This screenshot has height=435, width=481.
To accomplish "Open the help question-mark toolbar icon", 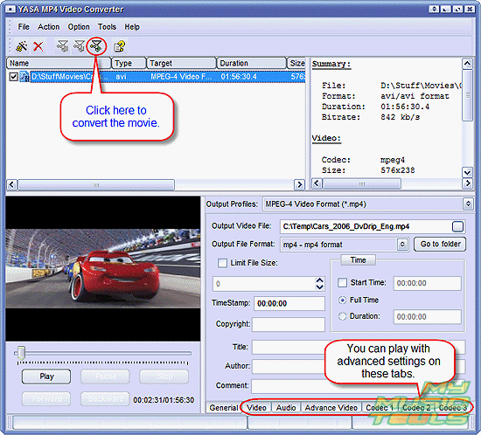I will pos(119,46).
